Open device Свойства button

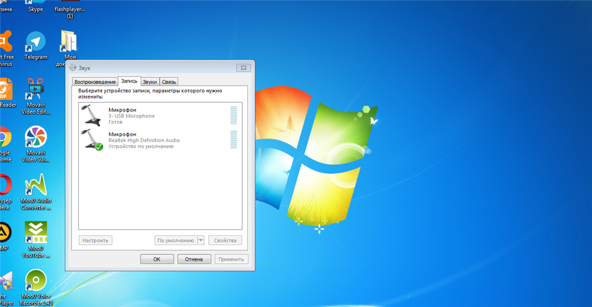[x=225, y=240]
